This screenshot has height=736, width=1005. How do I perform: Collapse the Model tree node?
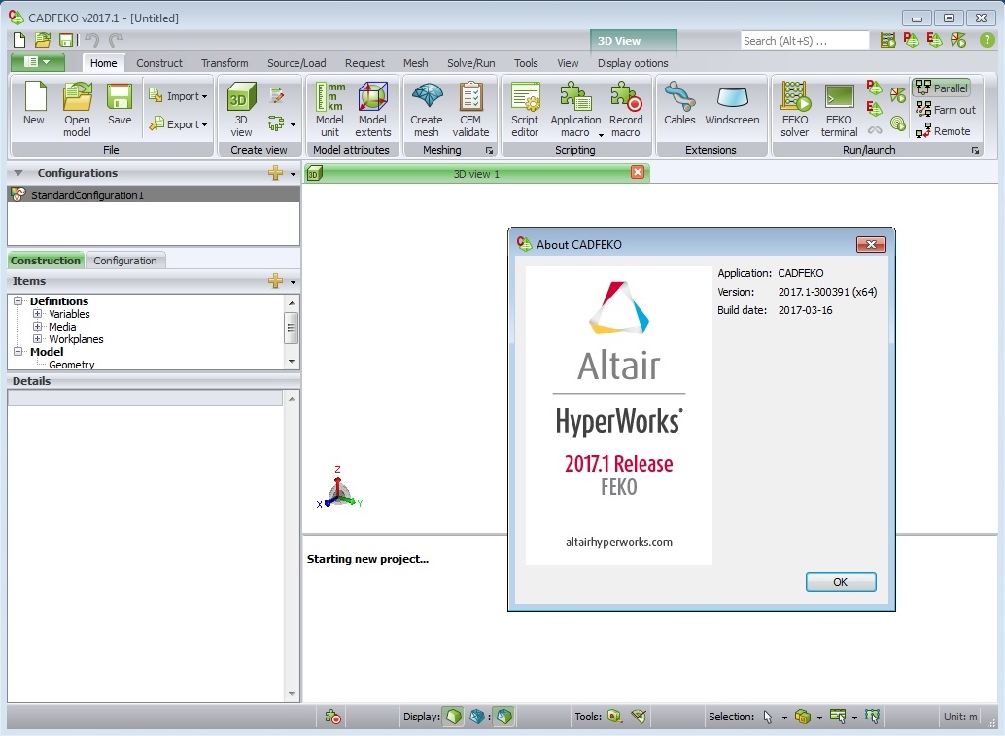click(x=17, y=352)
